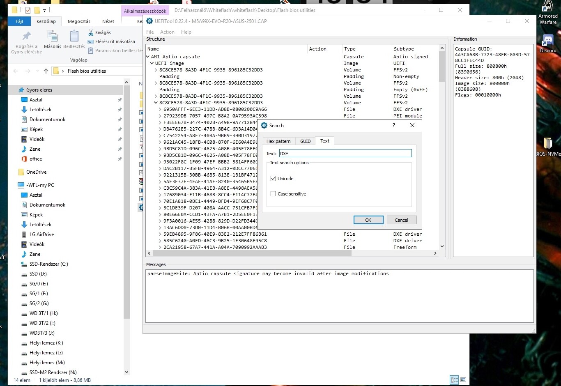Confirm search with OK button
Image resolution: width=561 pixels, height=386 pixels.
[368, 220]
